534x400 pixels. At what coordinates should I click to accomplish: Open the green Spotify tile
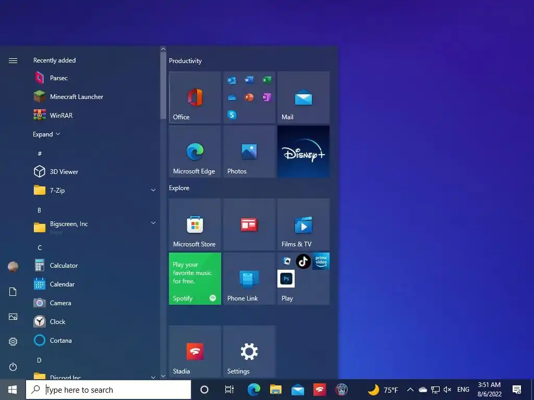click(195, 279)
